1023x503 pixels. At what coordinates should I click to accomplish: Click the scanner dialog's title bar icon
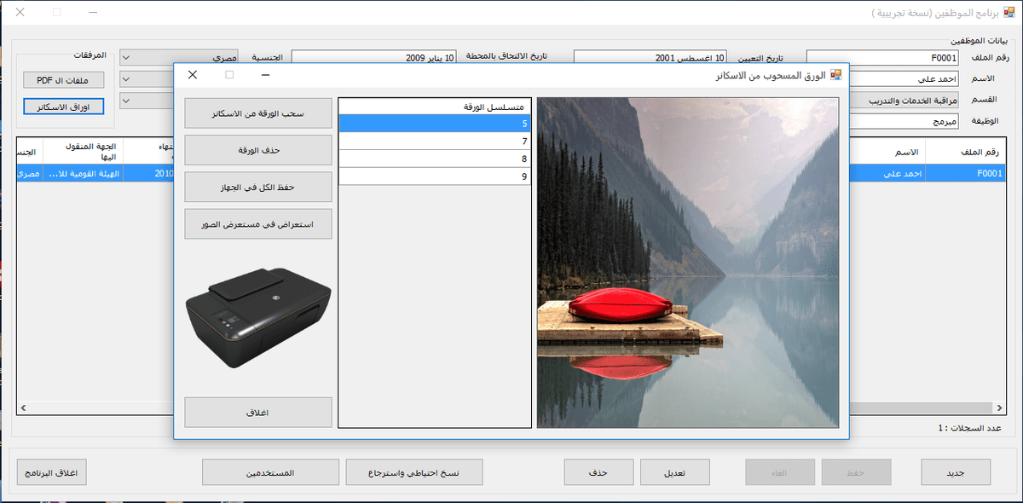835,75
